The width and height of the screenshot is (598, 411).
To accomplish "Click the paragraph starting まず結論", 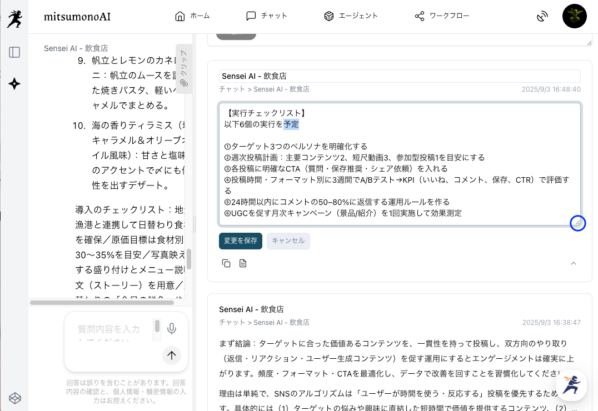I will (397, 358).
